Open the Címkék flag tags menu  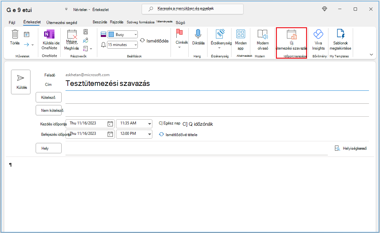tap(182, 39)
